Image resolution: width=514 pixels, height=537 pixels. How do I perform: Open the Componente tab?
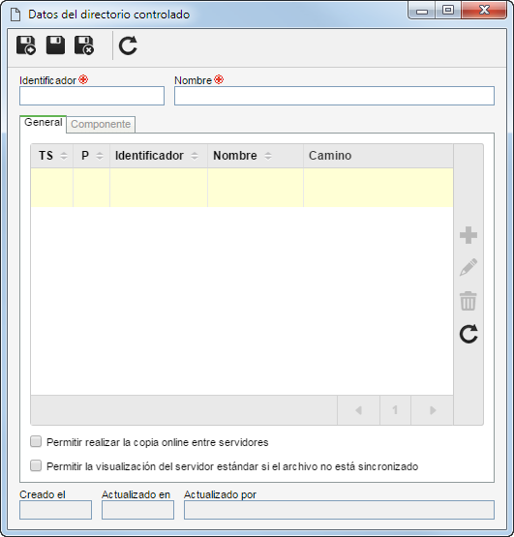coord(101,124)
